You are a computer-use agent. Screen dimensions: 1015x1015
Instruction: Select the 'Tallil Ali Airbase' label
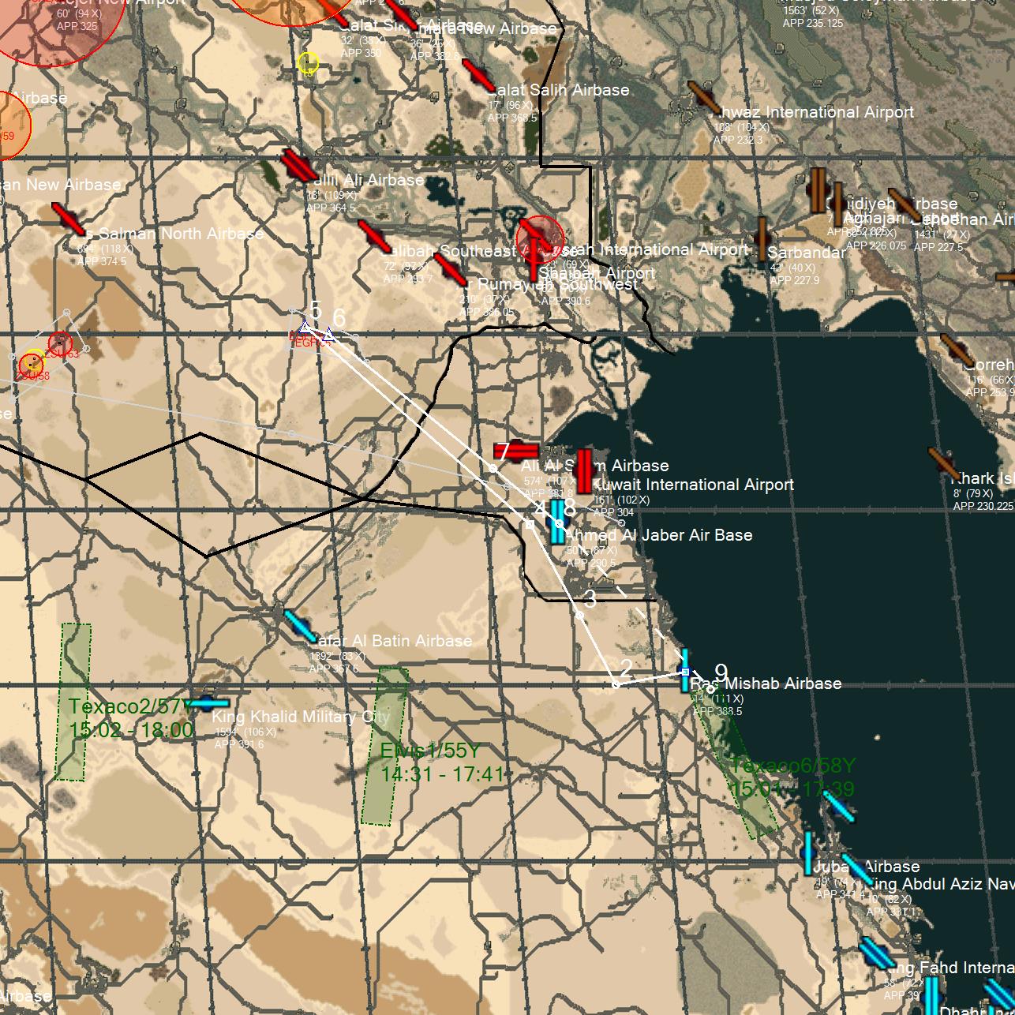pos(364,181)
